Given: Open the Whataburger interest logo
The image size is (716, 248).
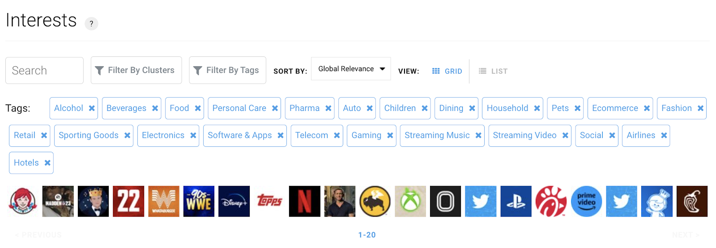Looking at the screenshot, I should (x=164, y=201).
